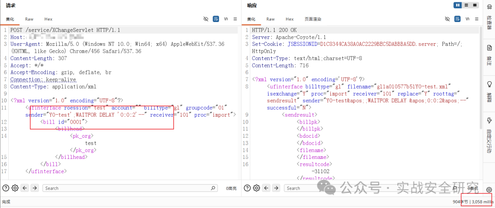Image resolution: width=495 pixels, height=208 pixels.
Task: Switch to the response Hex tab
Action: [290, 19]
